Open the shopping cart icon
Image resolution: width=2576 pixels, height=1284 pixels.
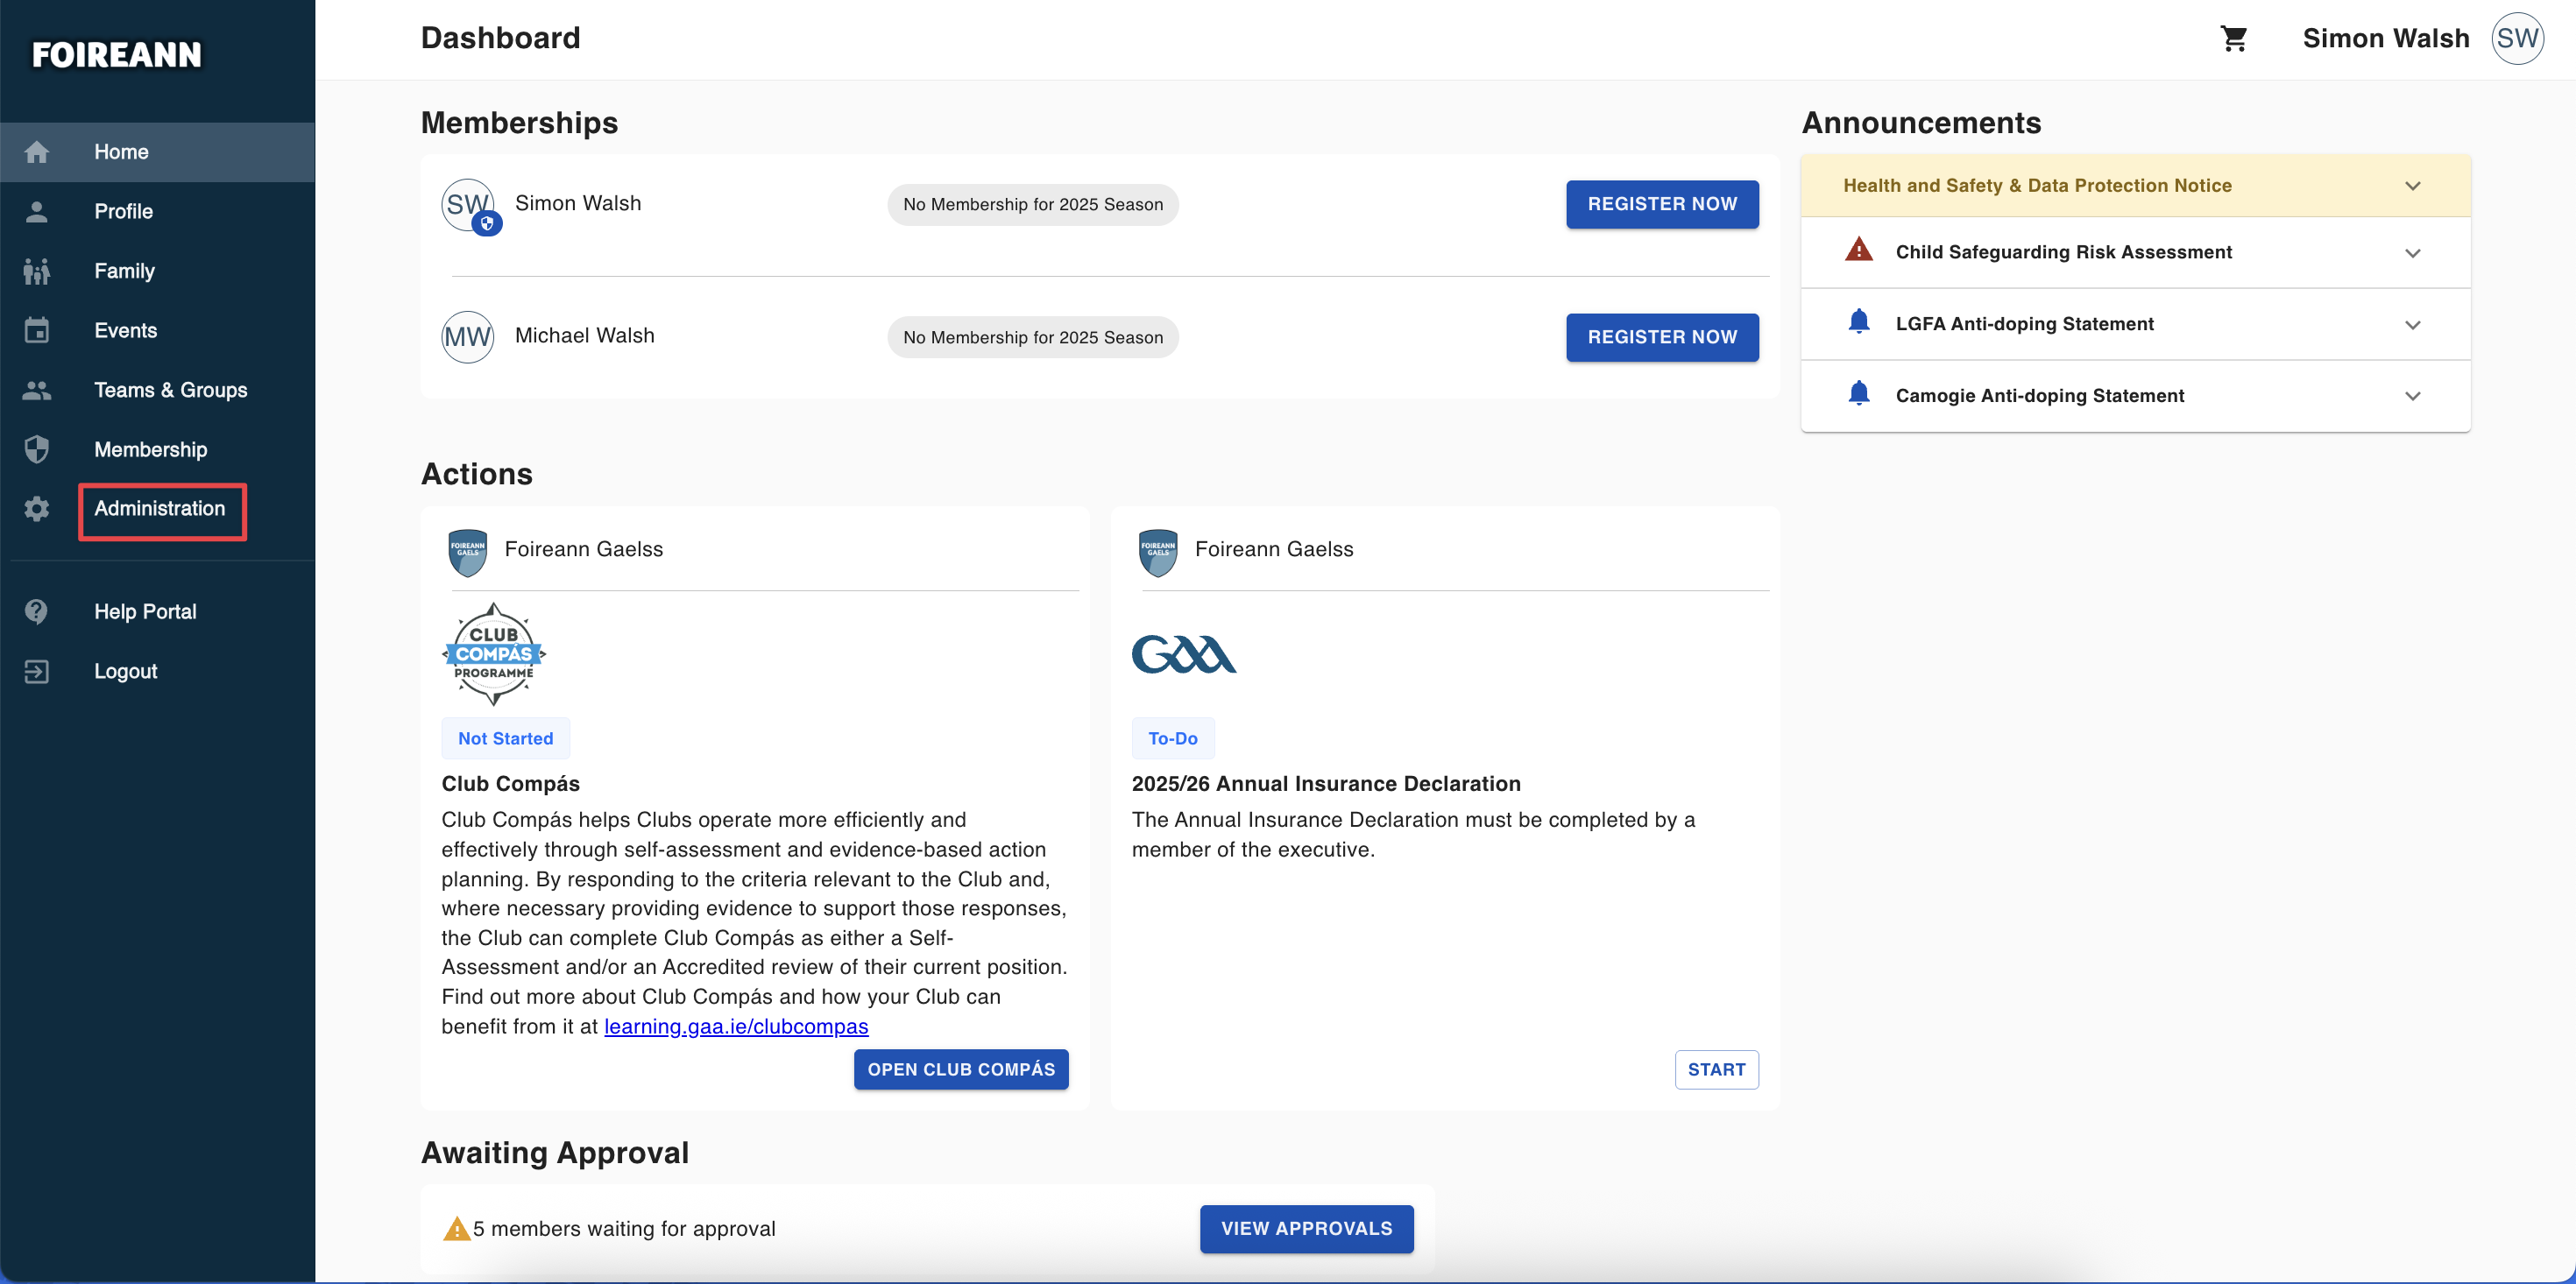[2233, 38]
